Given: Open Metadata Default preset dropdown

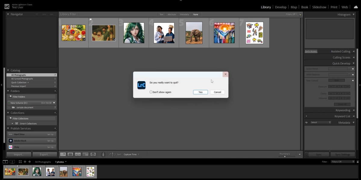Looking at the screenshot, I should pyautogui.click(x=321, y=122).
